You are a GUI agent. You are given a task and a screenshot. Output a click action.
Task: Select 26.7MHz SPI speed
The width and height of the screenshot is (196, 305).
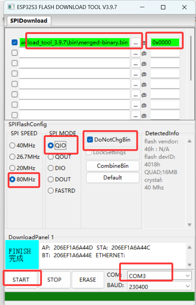coord(25,157)
